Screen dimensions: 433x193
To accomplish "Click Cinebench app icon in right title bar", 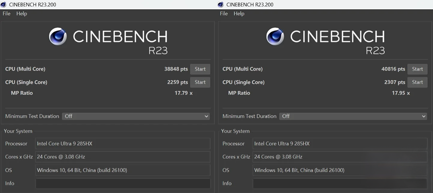I will [x=221, y=4].
